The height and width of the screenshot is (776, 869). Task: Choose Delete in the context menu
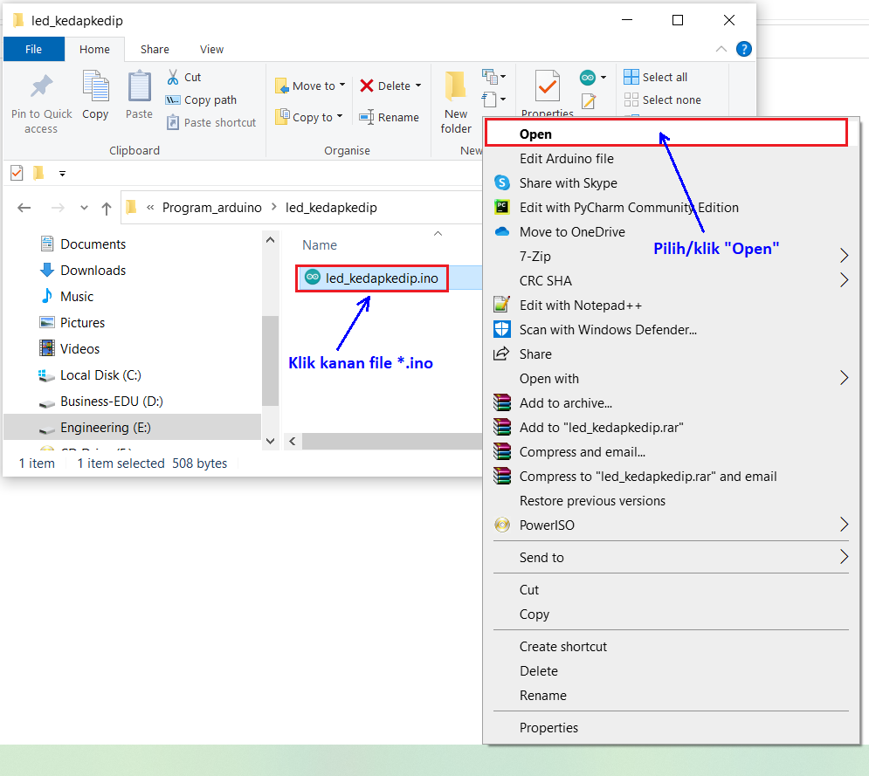click(x=671, y=671)
